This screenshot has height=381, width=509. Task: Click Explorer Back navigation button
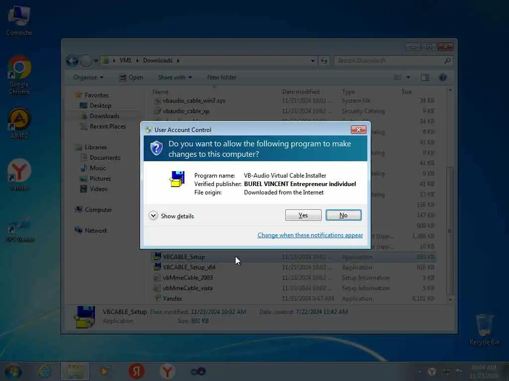pyautogui.click(x=72, y=61)
